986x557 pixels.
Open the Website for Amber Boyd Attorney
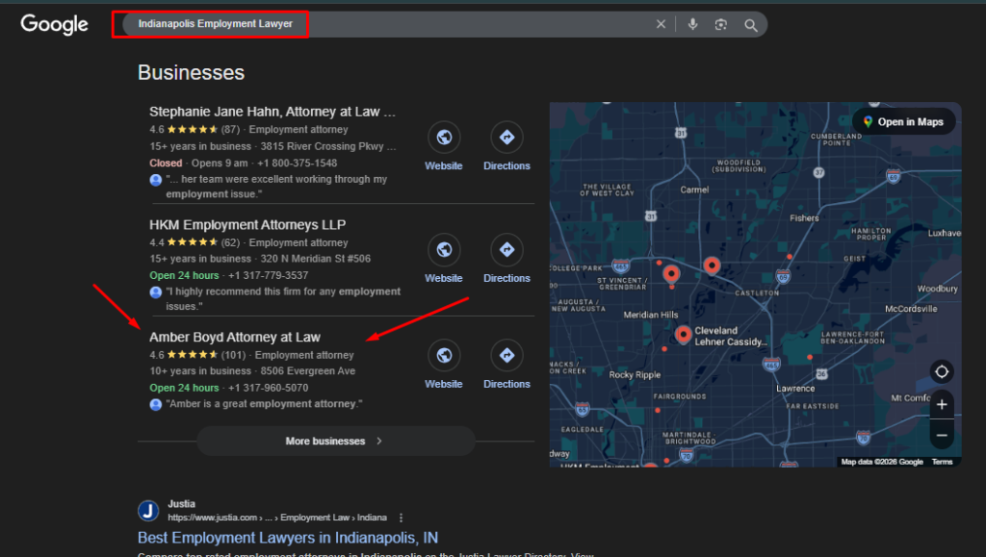click(443, 356)
